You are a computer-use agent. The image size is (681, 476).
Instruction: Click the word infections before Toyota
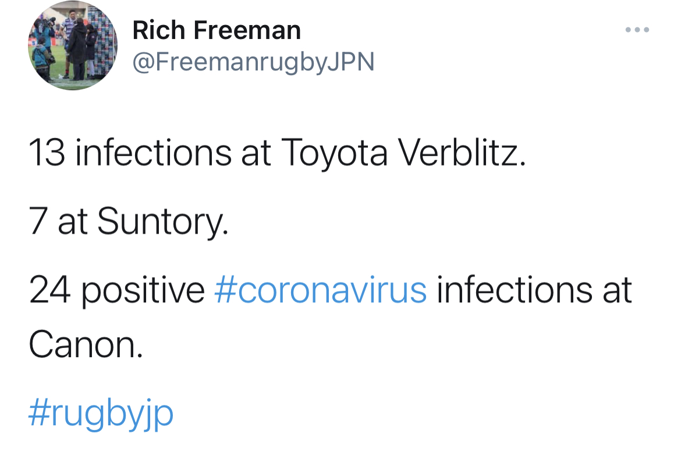[x=153, y=153]
